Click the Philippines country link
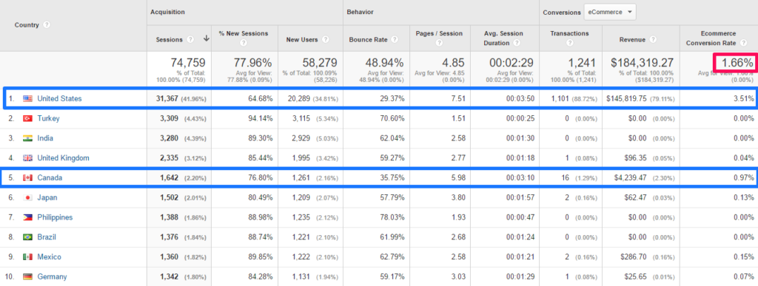Viewport: 758px width, 286px height. pos(55,217)
